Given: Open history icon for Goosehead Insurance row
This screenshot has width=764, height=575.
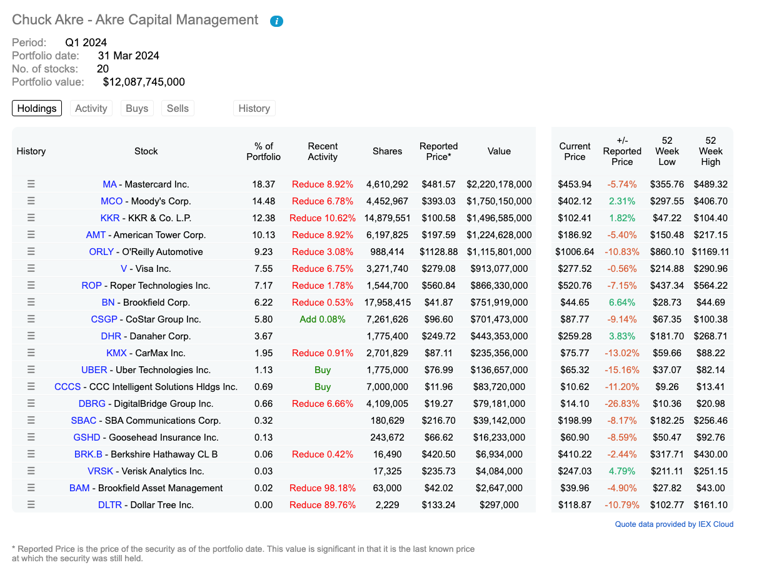Looking at the screenshot, I should (x=31, y=437).
